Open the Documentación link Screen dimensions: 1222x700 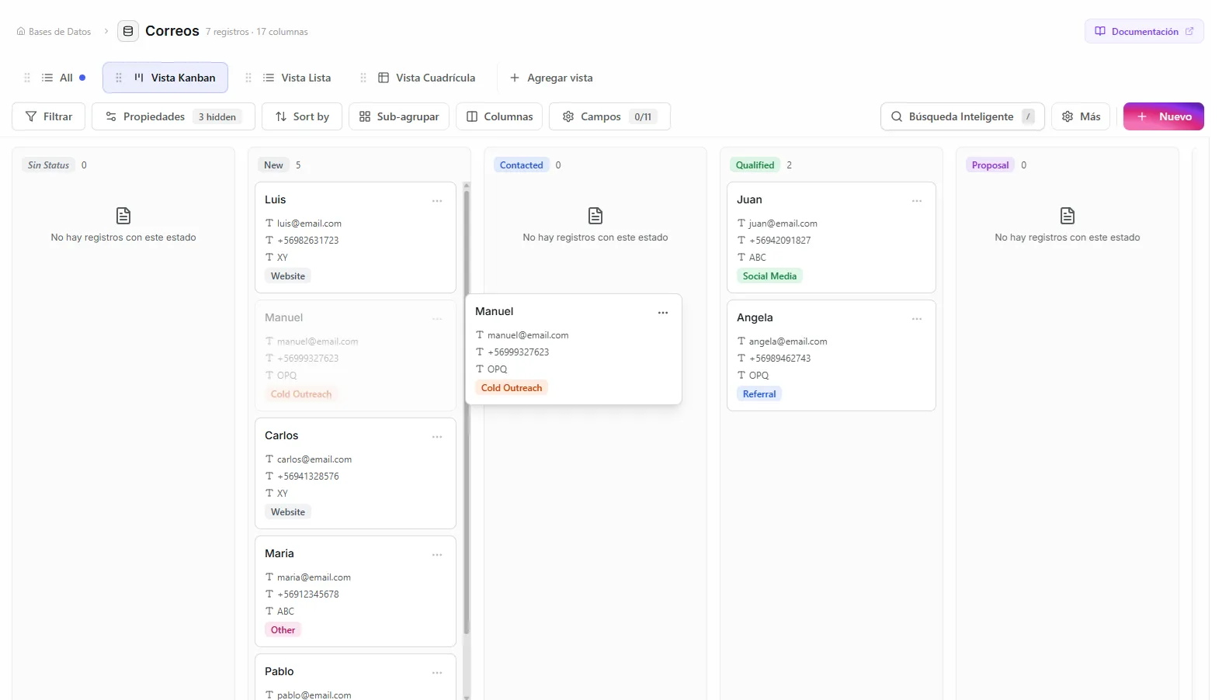click(x=1144, y=31)
